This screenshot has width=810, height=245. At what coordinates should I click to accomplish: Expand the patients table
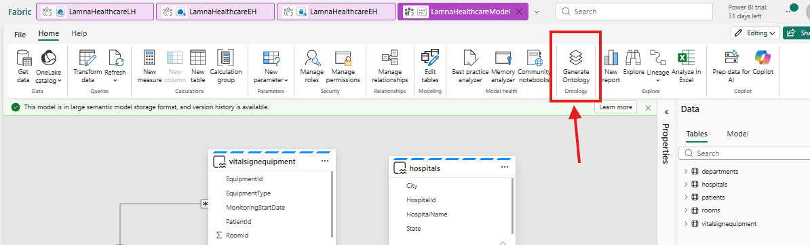click(685, 197)
